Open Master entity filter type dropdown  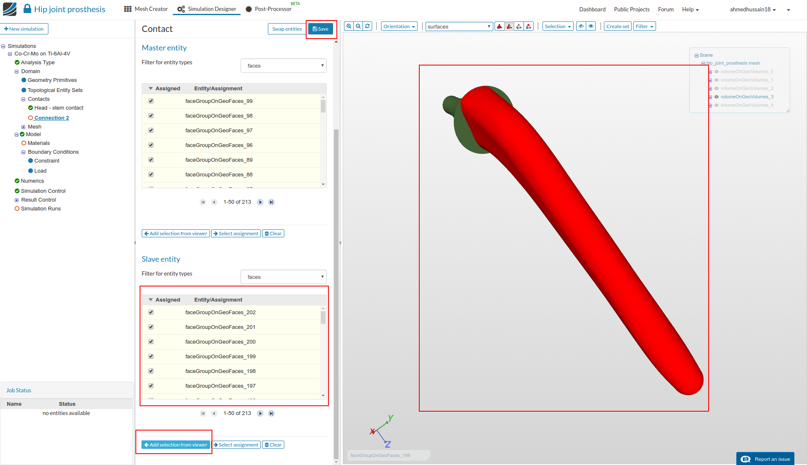tap(283, 66)
